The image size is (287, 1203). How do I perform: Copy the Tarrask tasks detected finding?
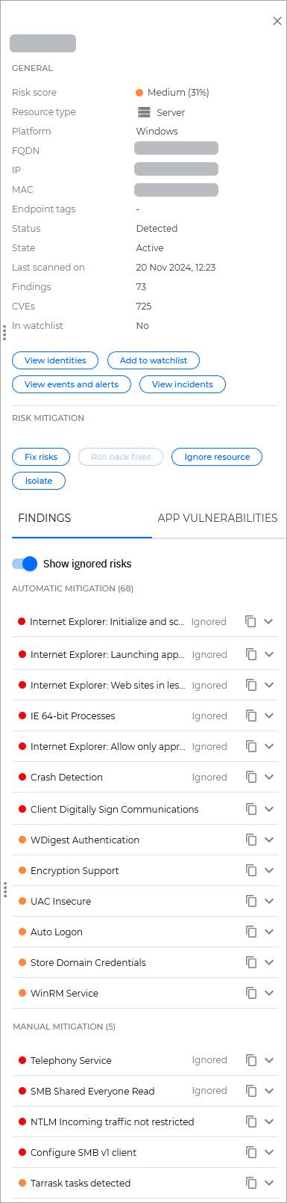tap(251, 1183)
